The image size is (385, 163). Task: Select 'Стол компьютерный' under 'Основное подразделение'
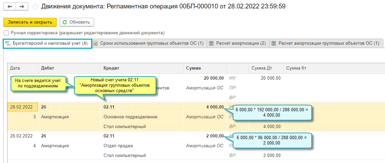click(x=125, y=126)
